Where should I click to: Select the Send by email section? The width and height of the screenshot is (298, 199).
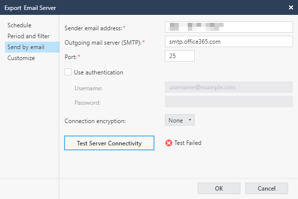click(x=26, y=47)
